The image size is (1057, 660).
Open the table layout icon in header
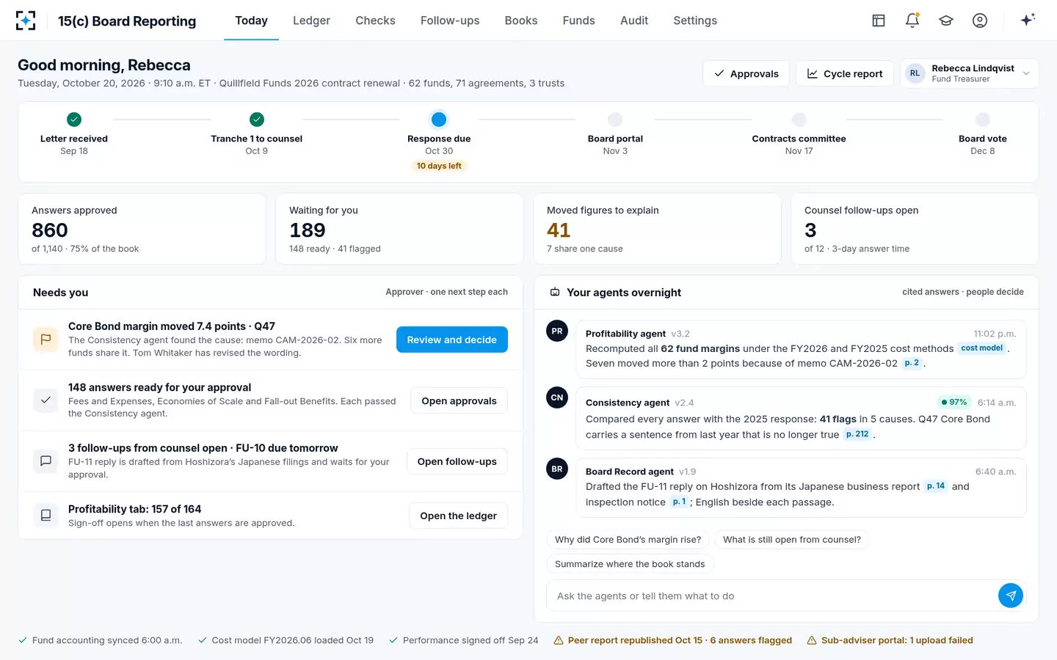point(879,21)
